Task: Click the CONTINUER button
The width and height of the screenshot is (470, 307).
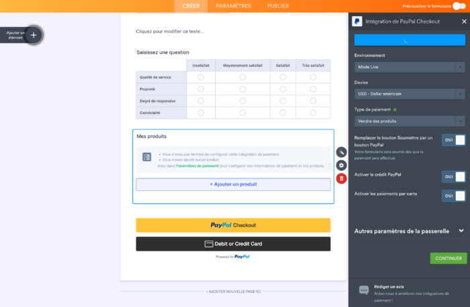Action: 449,258
